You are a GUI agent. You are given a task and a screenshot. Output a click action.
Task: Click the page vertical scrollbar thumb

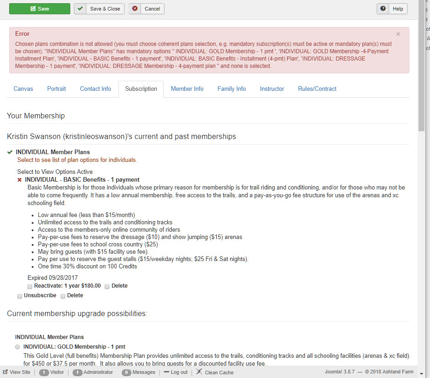[421, 66]
